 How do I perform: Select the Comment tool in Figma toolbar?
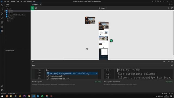point(36,8)
